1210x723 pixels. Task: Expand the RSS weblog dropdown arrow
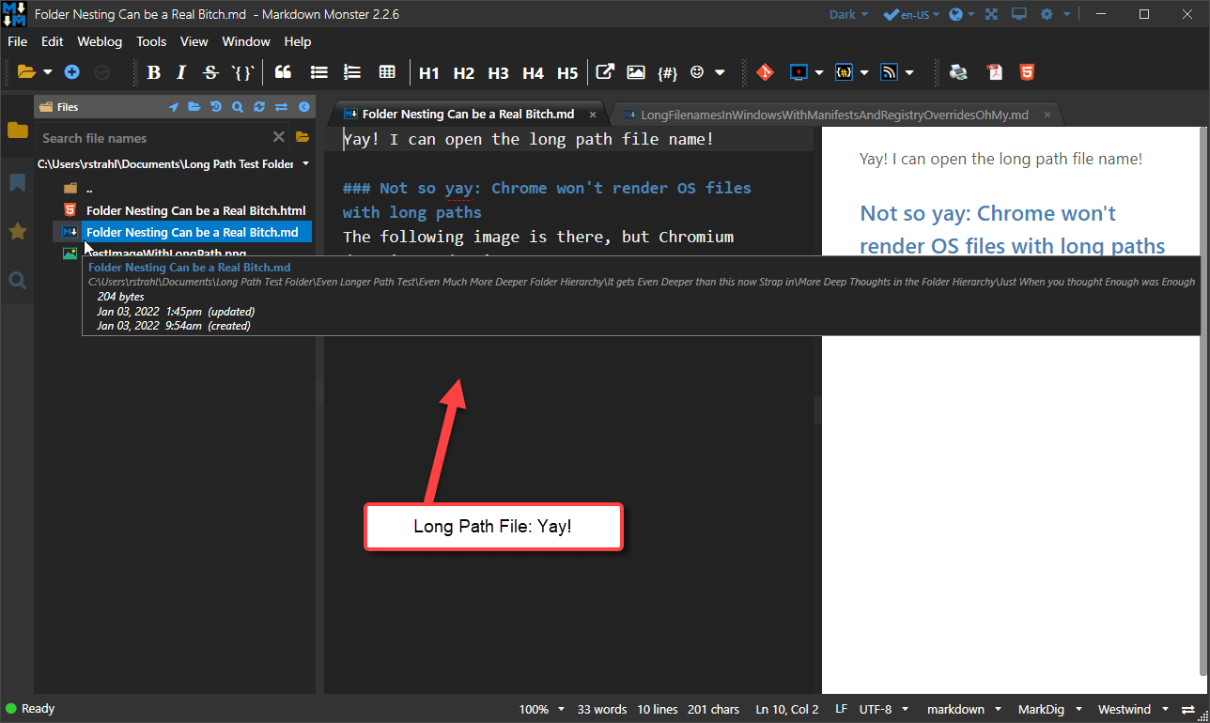pyautogui.click(x=909, y=72)
